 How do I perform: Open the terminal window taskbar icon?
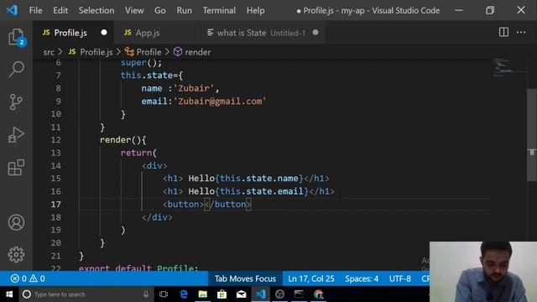coord(299,294)
